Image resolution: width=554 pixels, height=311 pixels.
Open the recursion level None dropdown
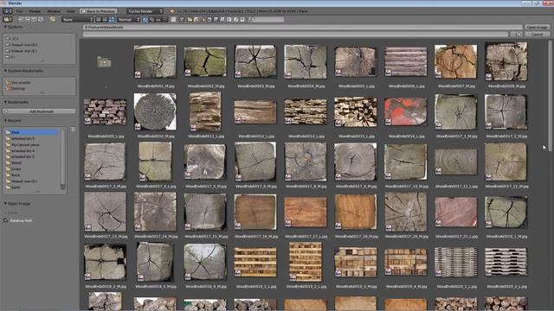pos(77,19)
